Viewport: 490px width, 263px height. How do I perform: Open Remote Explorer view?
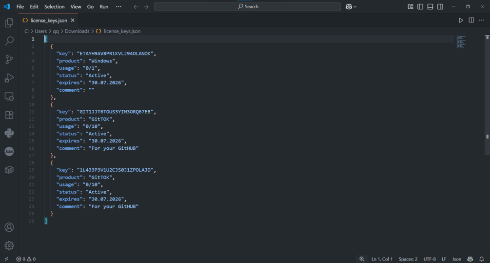(x=9, y=96)
